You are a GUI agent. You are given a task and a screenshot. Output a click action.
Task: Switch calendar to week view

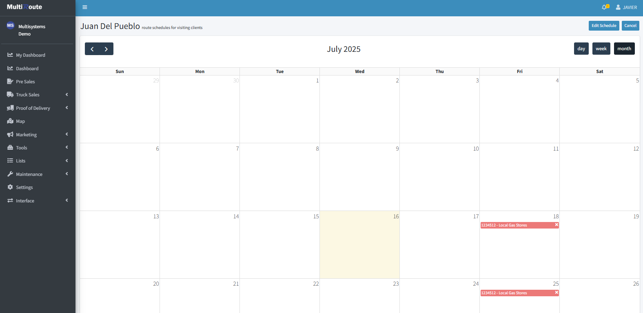pos(601,49)
